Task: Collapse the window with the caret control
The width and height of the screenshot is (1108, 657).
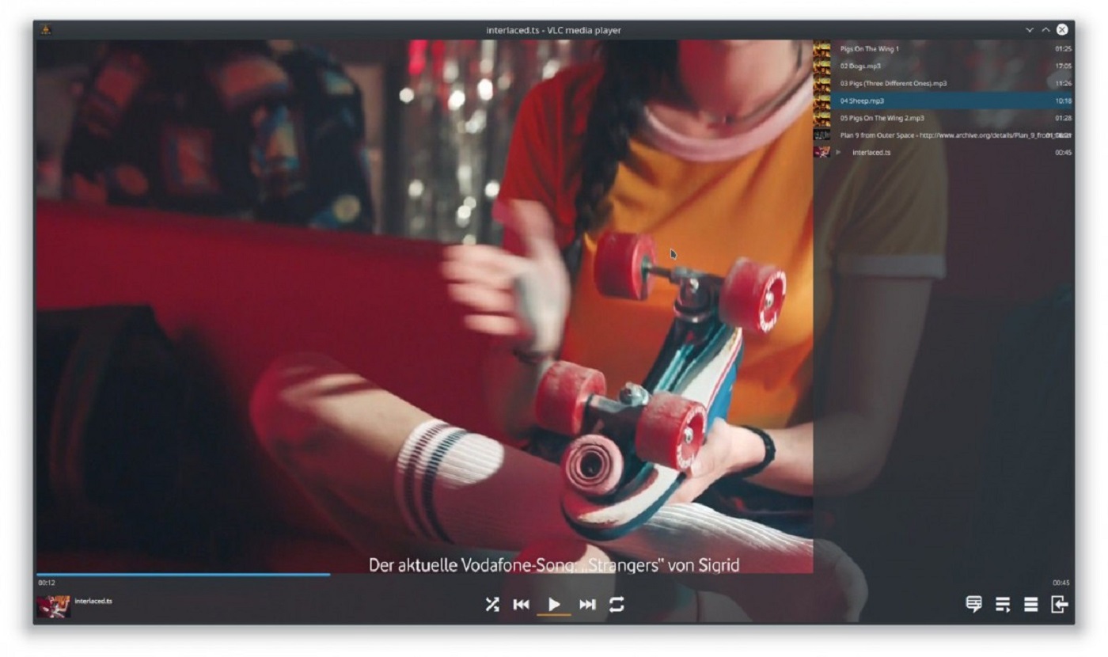Action: coord(1045,29)
